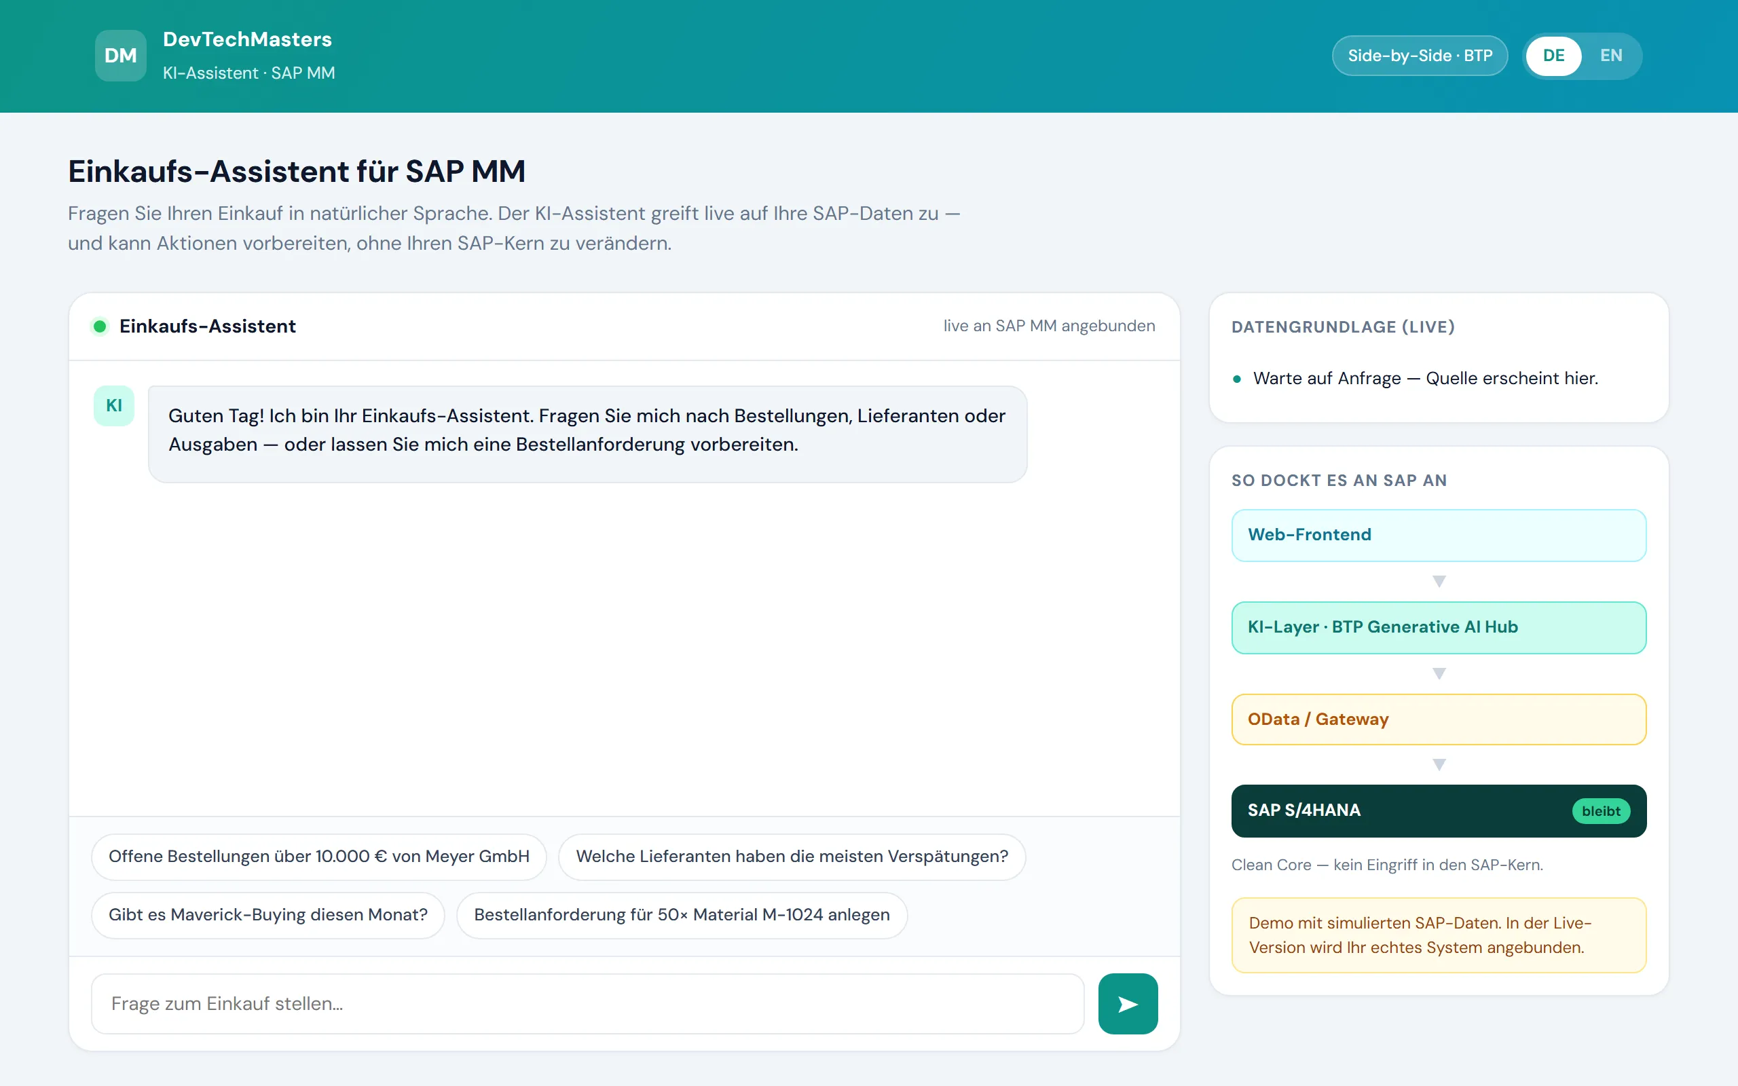Choose suggestion 'Gibt es Maverick-Buying diesen Monat?'
The width and height of the screenshot is (1738, 1086).
[x=268, y=914]
